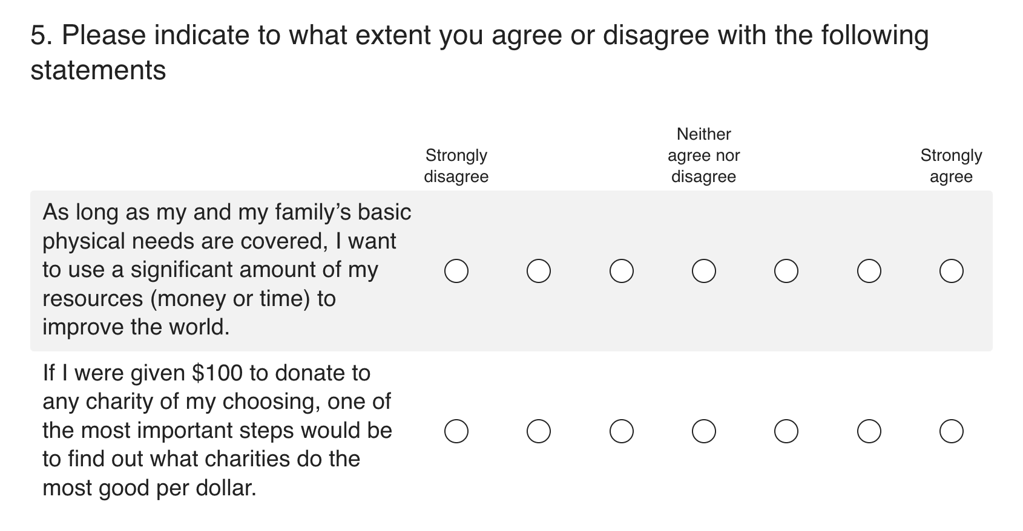Click the "Neither agree nor disagree" column header
The width and height of the screenshot is (1023, 531).
(x=703, y=155)
